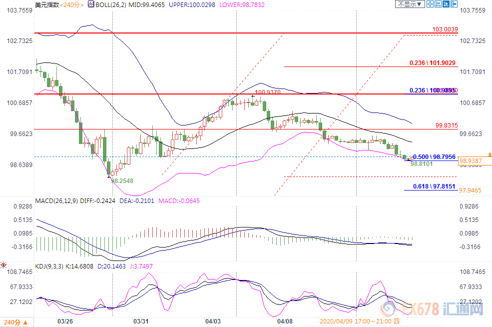Click the crosshair cursor icon
Screen dimensions: 492x327
tap(429, 4)
